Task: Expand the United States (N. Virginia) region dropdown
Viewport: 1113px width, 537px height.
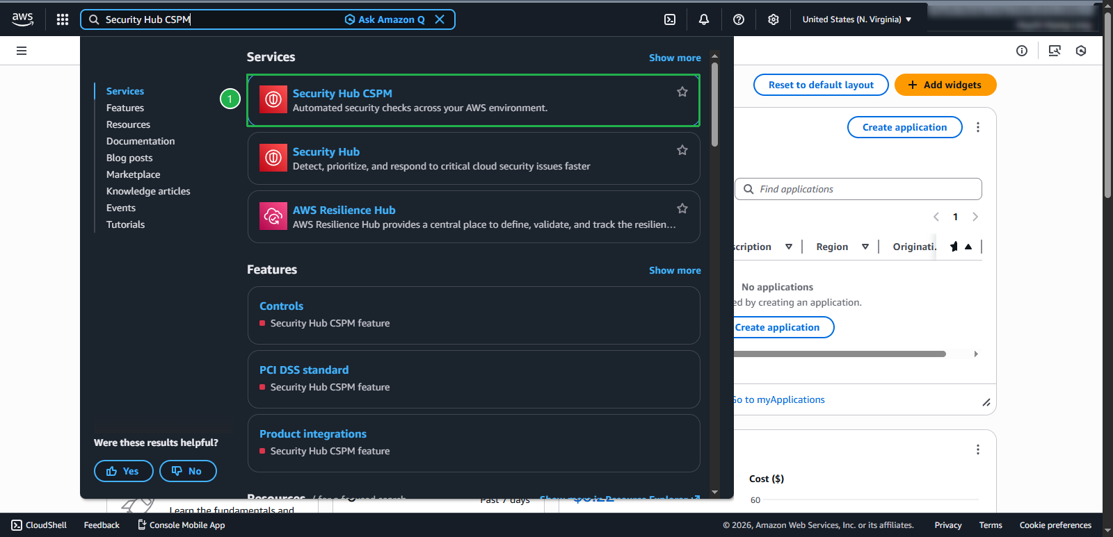Action: click(x=857, y=19)
